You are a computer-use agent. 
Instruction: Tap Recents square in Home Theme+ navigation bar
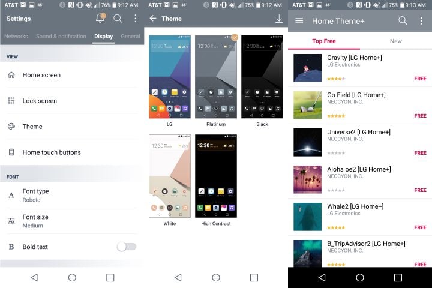pos(398,278)
